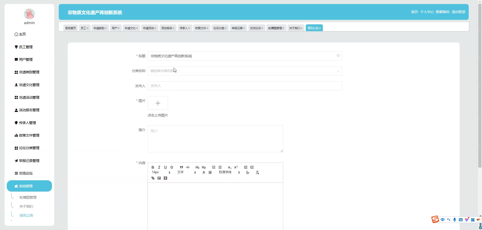The height and width of the screenshot is (230, 482).
Task: Click the admin avatar picture
Action: coord(29,14)
